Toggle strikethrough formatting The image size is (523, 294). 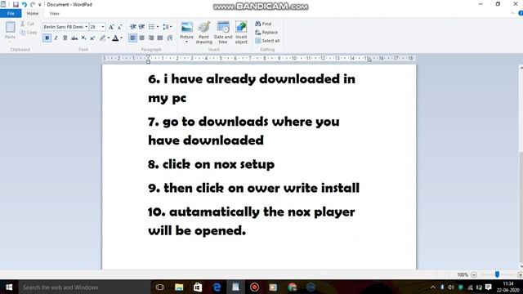click(x=74, y=38)
